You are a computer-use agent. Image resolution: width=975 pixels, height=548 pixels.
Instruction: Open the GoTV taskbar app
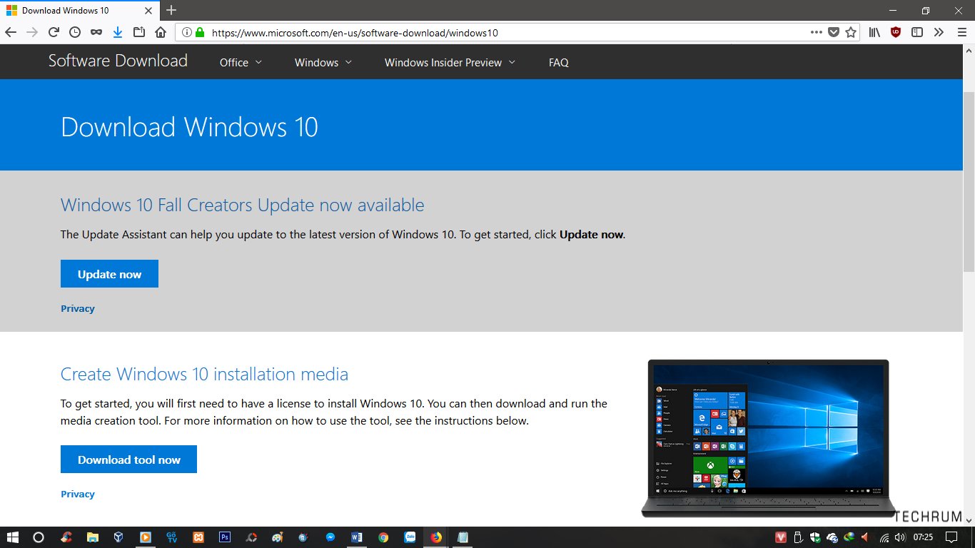[171, 537]
